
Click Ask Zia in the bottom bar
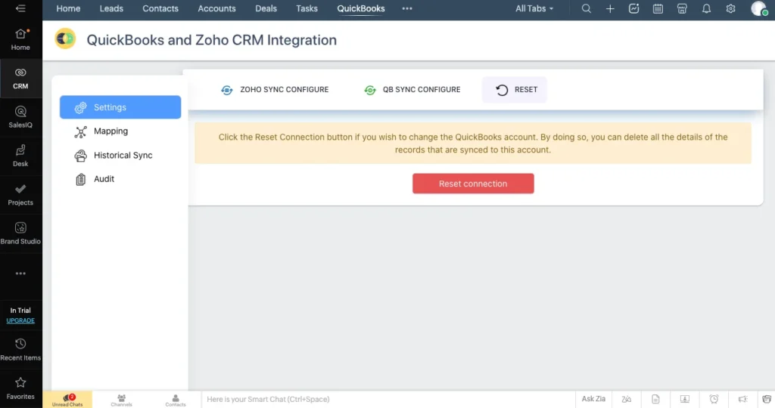593,399
